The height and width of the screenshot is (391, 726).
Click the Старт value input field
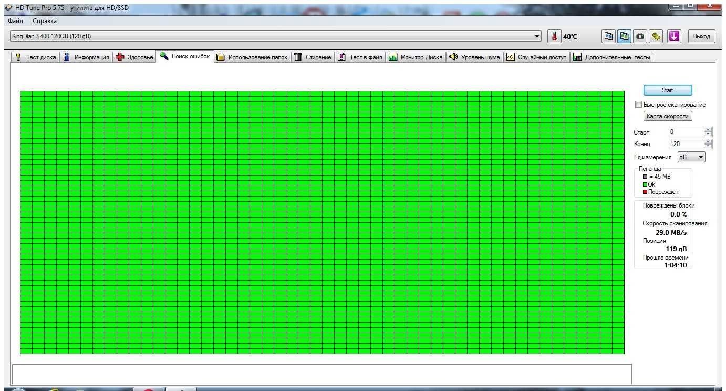click(x=686, y=132)
